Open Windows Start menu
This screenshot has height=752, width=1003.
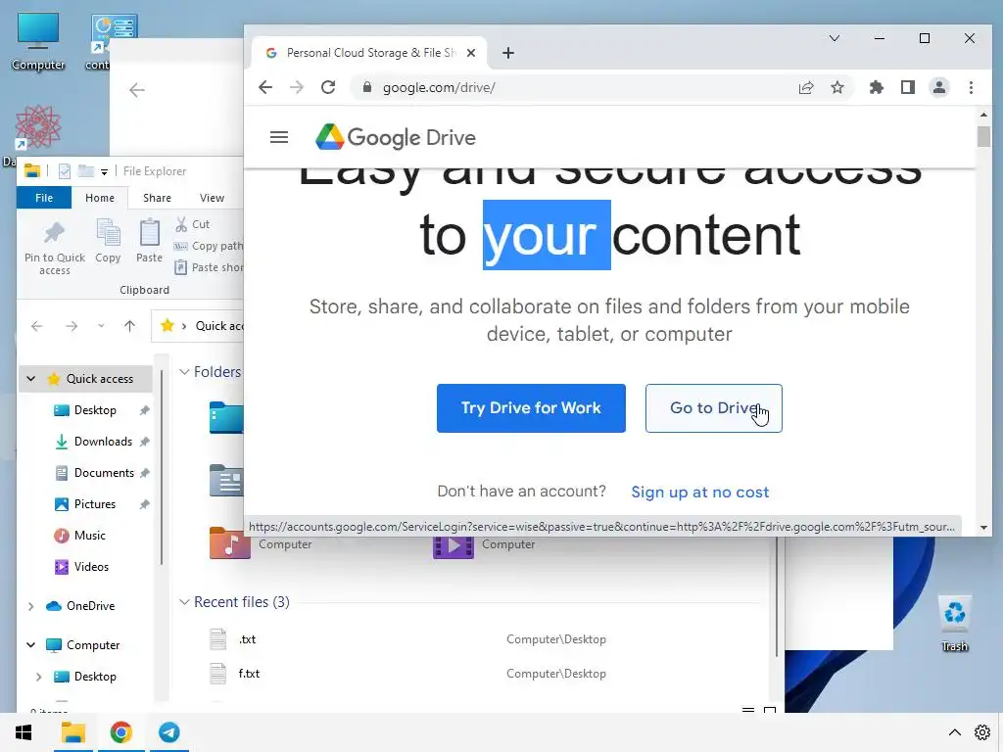point(24,732)
